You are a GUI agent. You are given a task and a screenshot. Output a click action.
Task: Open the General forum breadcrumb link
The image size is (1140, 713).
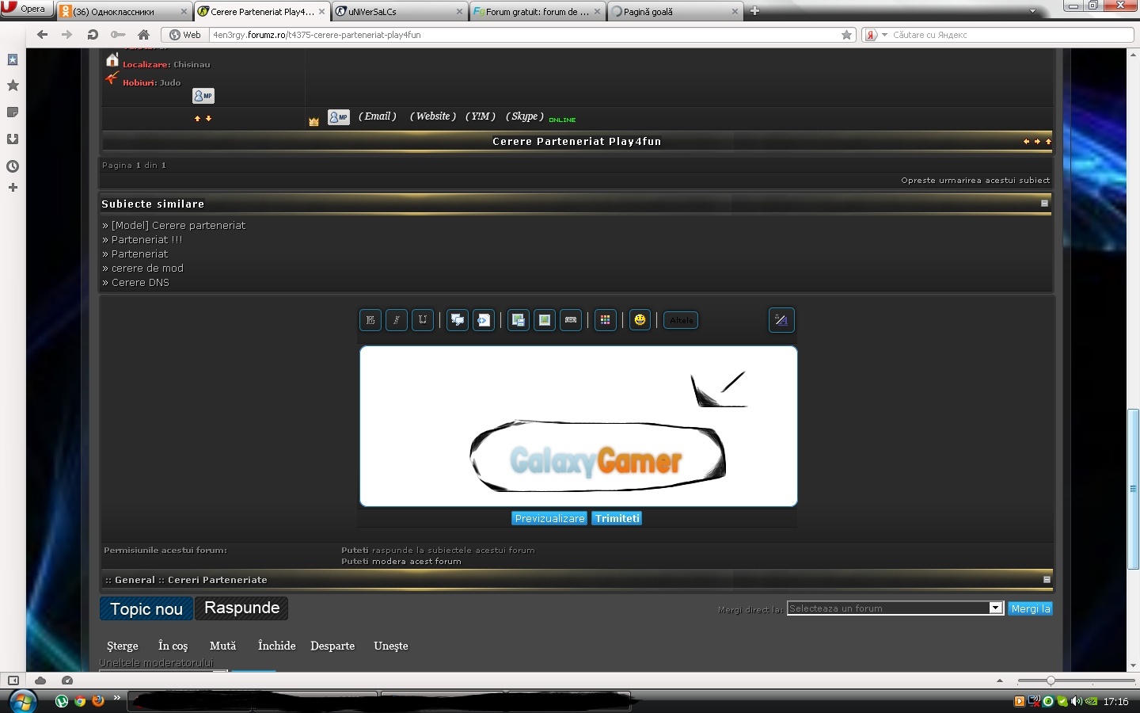coord(135,580)
